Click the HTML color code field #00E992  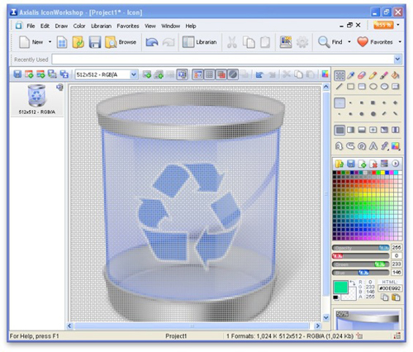click(390, 288)
